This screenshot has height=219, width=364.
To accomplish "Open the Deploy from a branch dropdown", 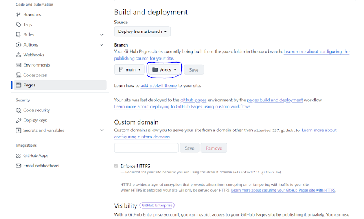I will [x=142, y=31].
